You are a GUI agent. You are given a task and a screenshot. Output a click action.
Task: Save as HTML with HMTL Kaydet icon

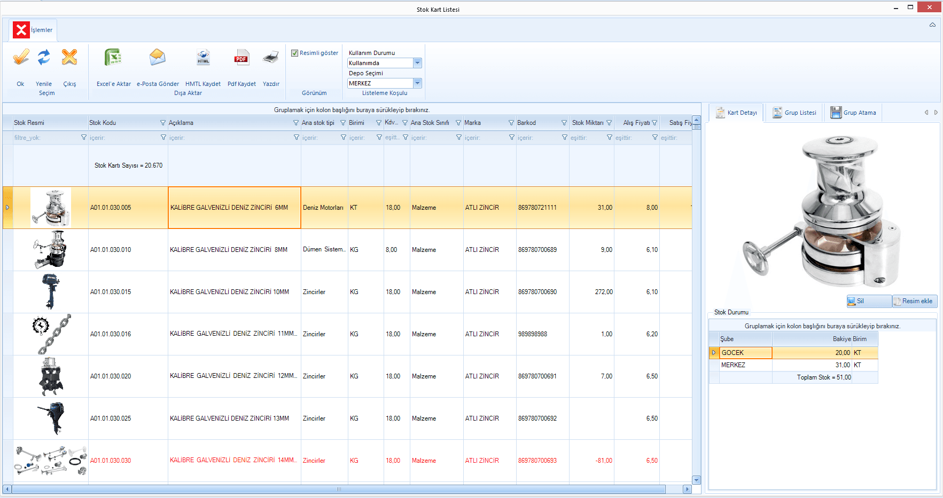click(x=203, y=58)
